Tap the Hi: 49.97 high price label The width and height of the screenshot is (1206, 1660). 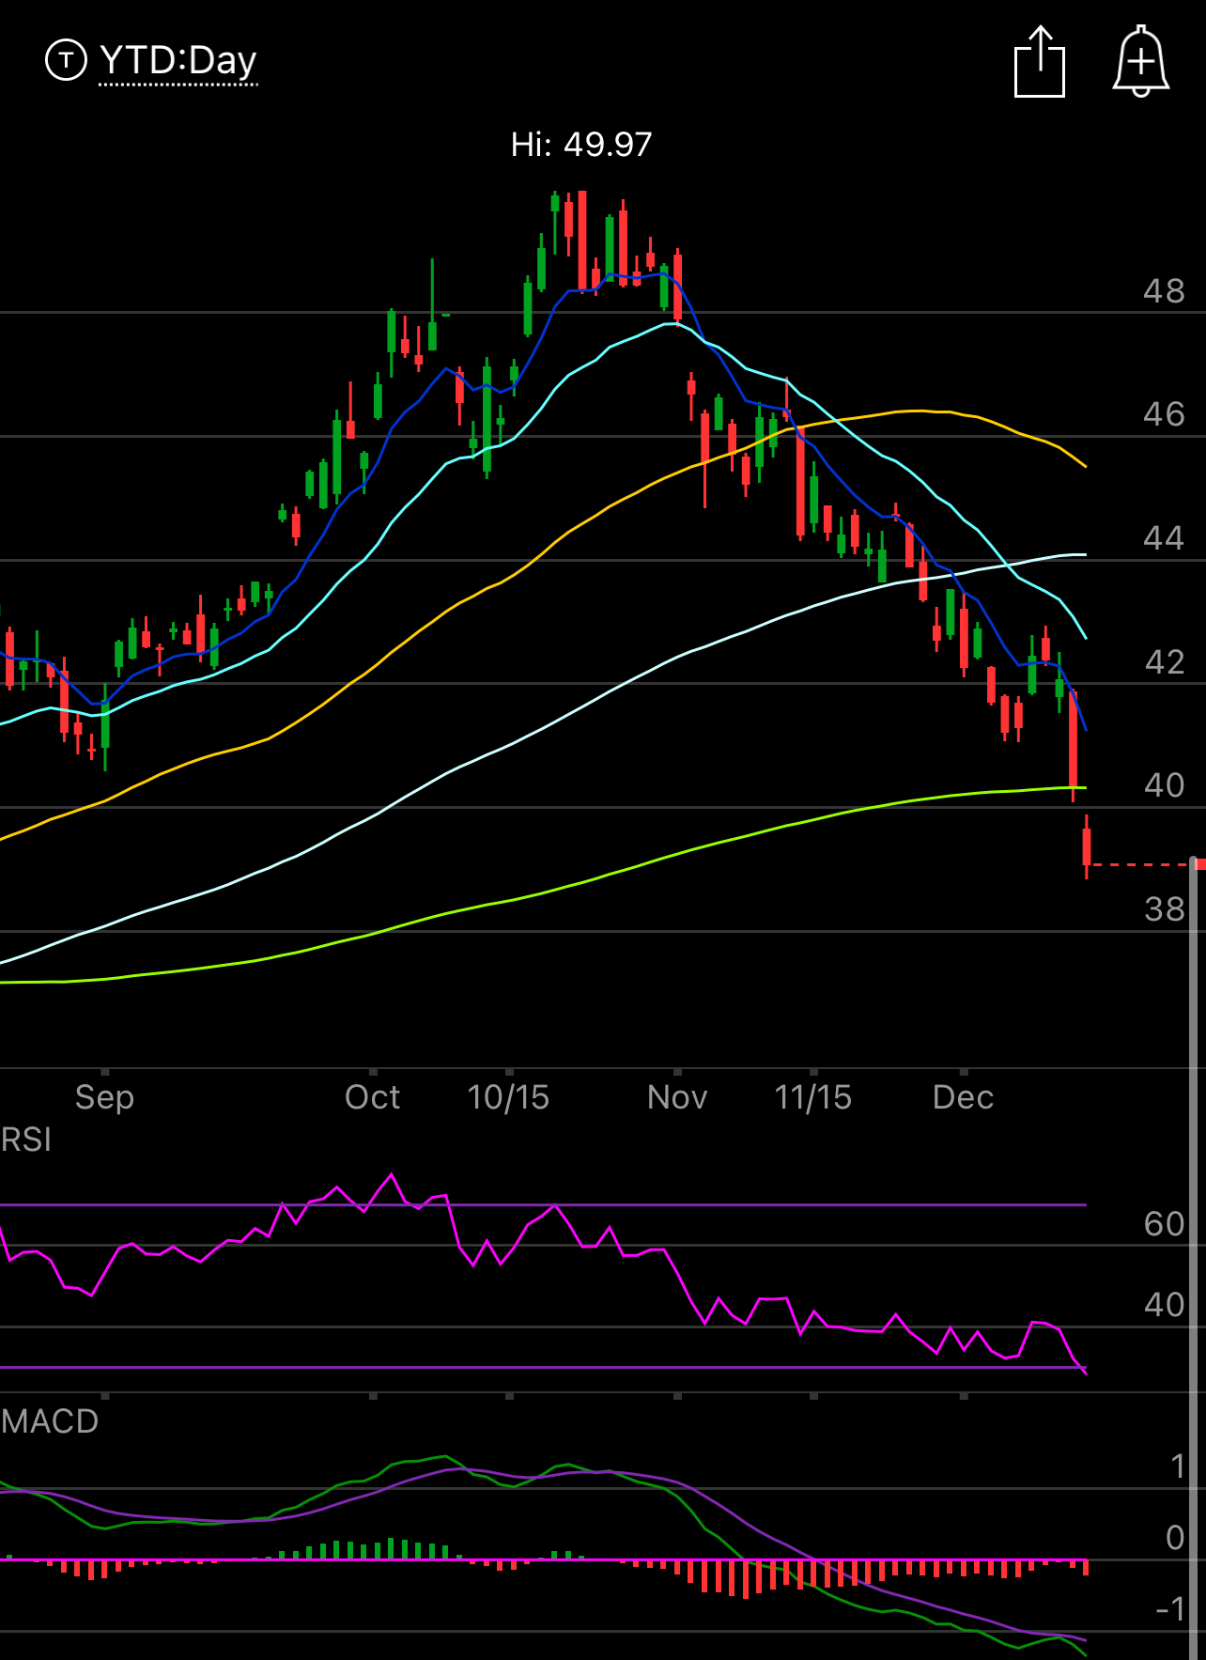pyautogui.click(x=581, y=144)
